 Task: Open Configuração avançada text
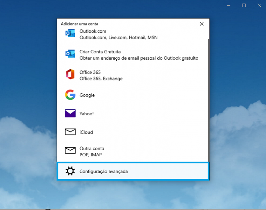coord(103,171)
